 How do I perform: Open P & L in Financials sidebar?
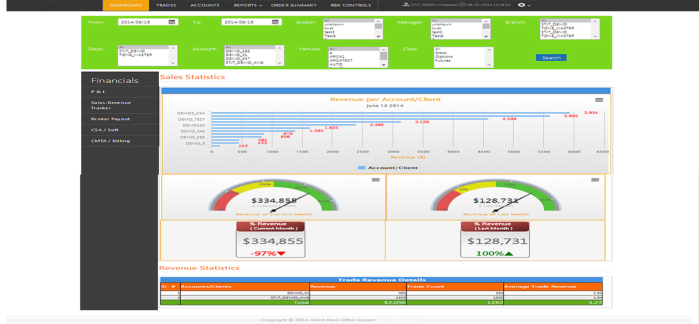coord(120,92)
